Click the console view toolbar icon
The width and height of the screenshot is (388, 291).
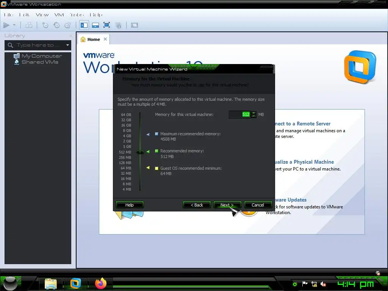coord(135,25)
